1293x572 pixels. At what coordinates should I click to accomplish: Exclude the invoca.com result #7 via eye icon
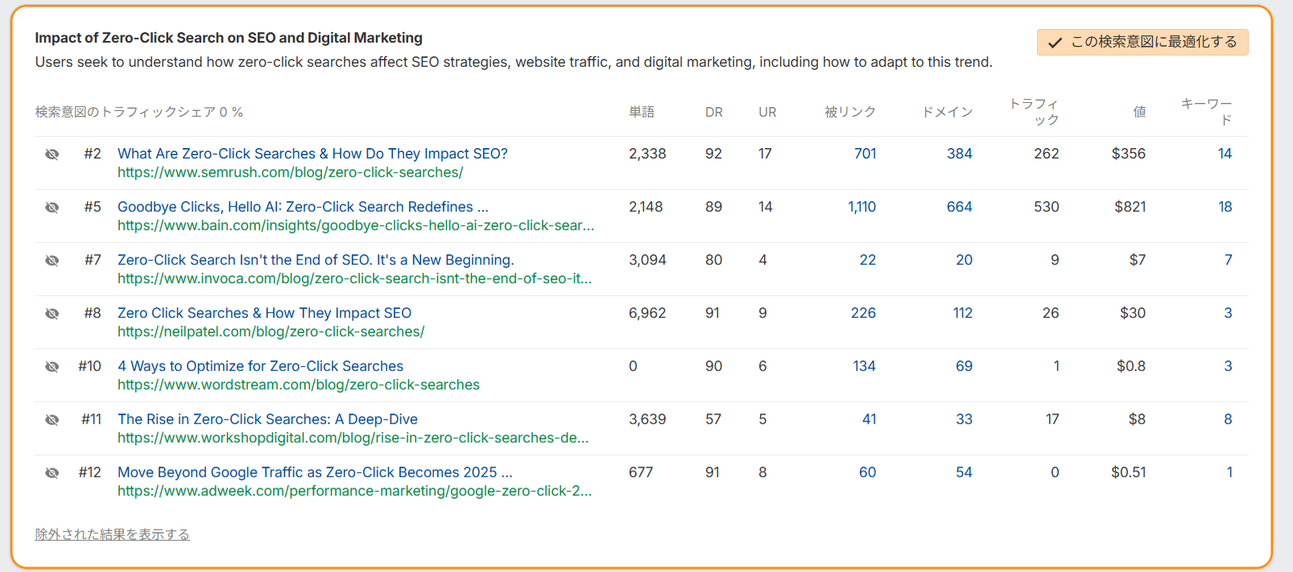pos(52,260)
